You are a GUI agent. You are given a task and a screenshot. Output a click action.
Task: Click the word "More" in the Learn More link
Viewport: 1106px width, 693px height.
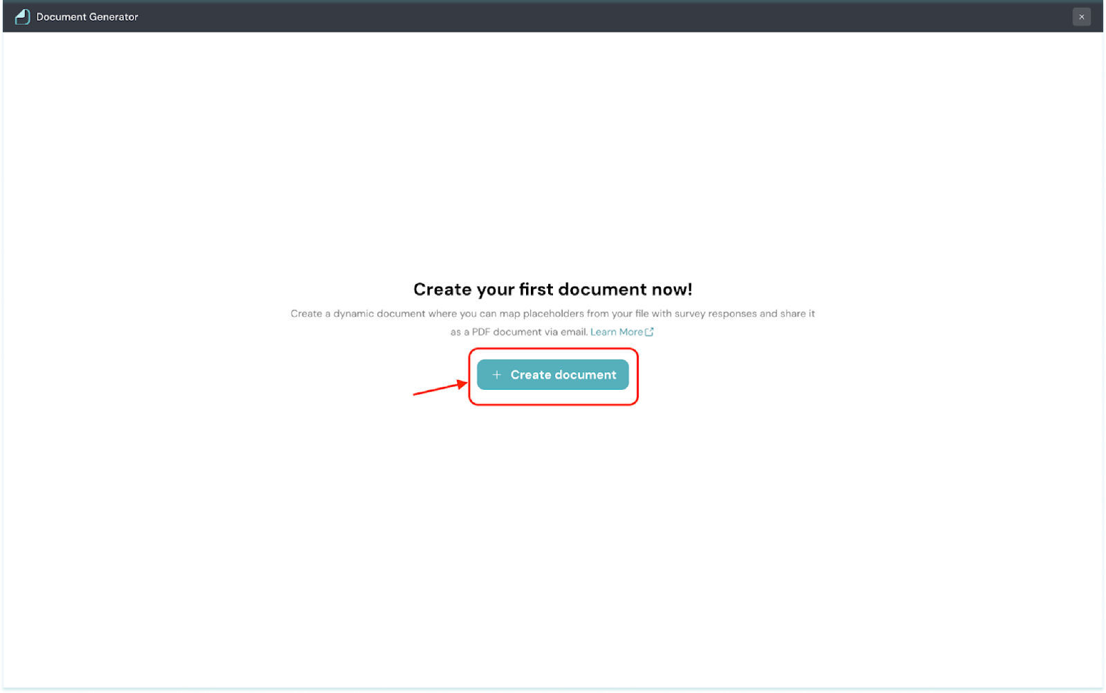[x=630, y=332]
